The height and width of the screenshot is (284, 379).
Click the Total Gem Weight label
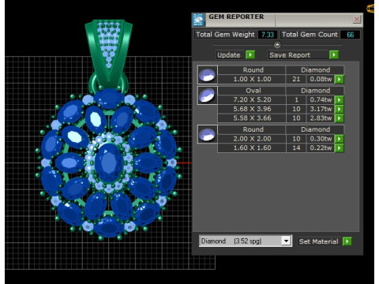225,35
